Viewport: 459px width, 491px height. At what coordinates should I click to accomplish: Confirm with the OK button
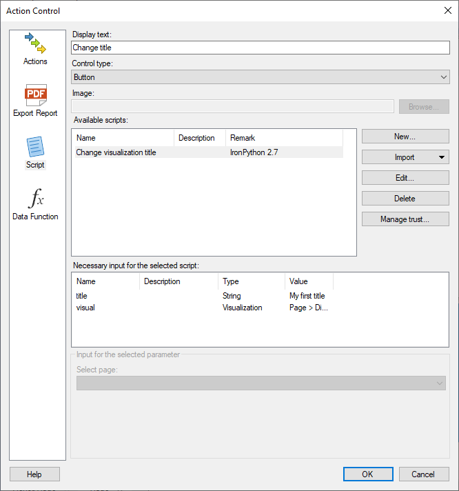coord(368,474)
